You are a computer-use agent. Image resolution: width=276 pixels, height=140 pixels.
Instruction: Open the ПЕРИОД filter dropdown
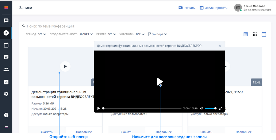click(36, 34)
